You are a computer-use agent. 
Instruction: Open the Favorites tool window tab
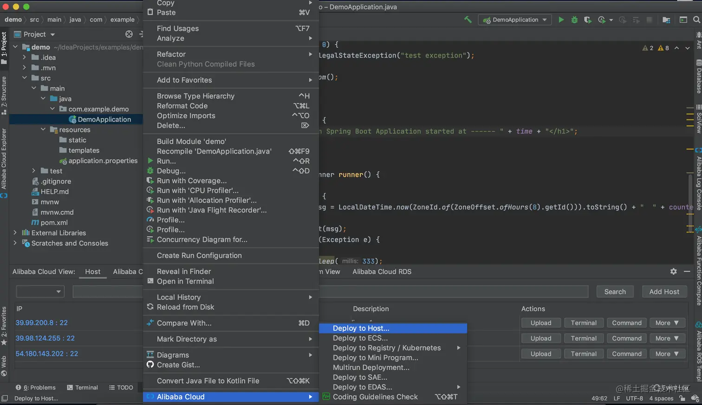(x=4, y=326)
